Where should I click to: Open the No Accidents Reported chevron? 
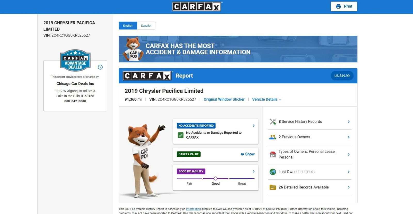pyautogui.click(x=253, y=126)
